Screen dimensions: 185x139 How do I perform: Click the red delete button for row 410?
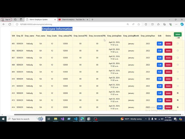[168, 79]
